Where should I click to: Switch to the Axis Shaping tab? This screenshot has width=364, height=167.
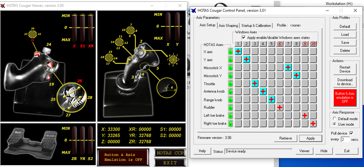pyautogui.click(x=228, y=26)
